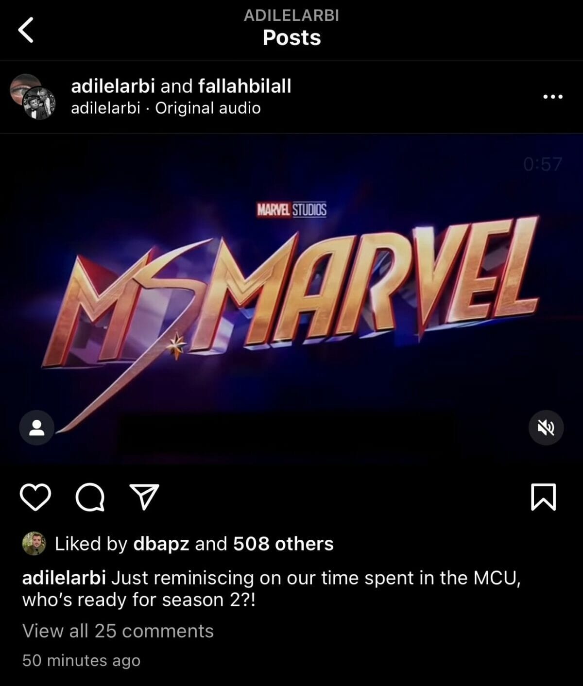
Task: Open comments with the speech bubble icon
Action: (90, 497)
